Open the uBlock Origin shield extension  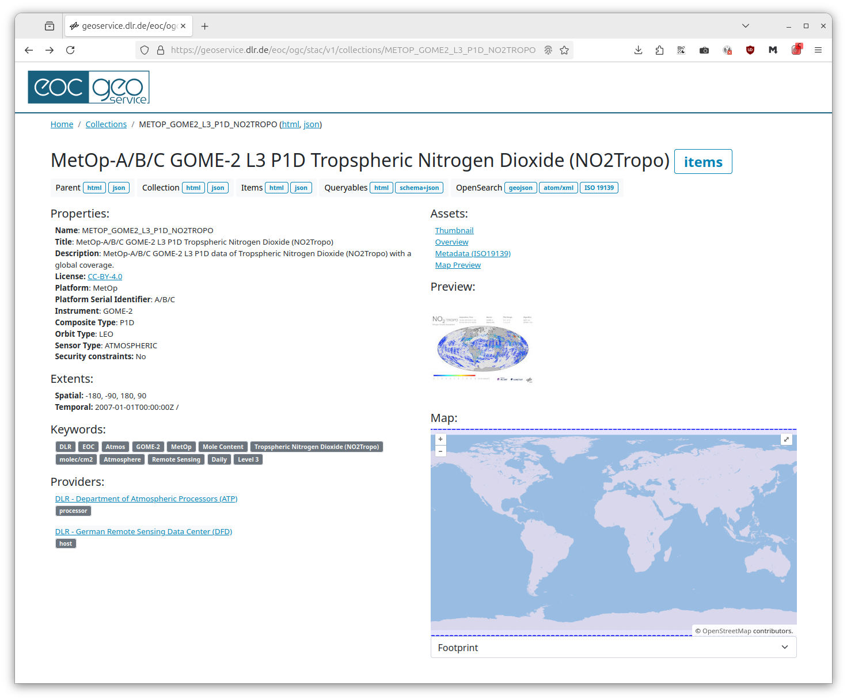(750, 50)
